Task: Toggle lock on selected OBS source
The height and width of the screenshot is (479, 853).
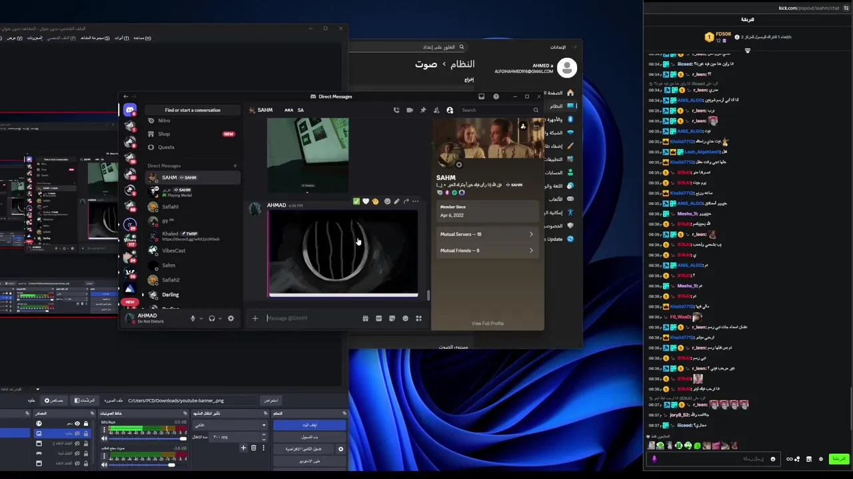Action: point(86,434)
